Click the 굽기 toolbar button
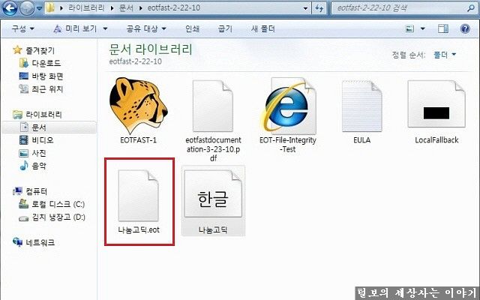This screenshot has height=300, width=480. pos(225,28)
